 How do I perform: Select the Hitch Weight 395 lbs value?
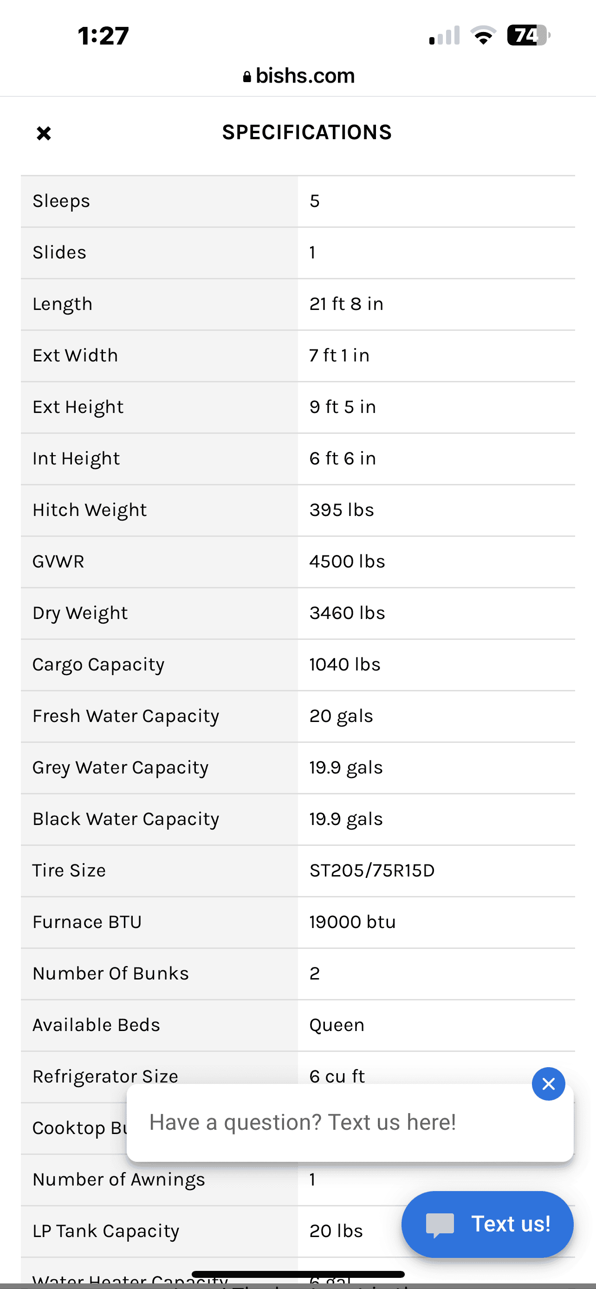(x=342, y=510)
